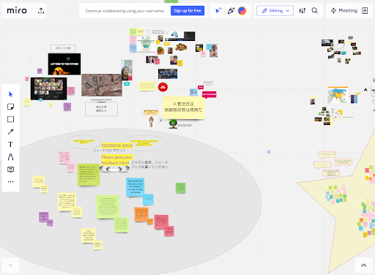Select the text tool
The height and width of the screenshot is (275, 375).
(x=10, y=144)
